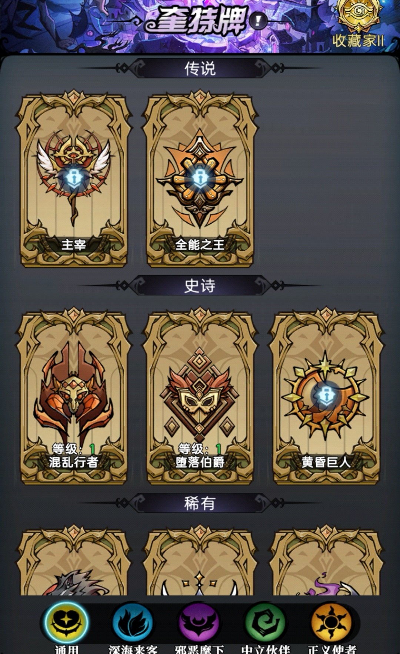Open the middle rare card with horns
The height and width of the screenshot is (654, 400).
(x=200, y=561)
